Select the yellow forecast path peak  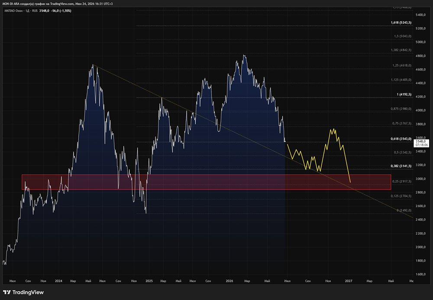coord(333,130)
